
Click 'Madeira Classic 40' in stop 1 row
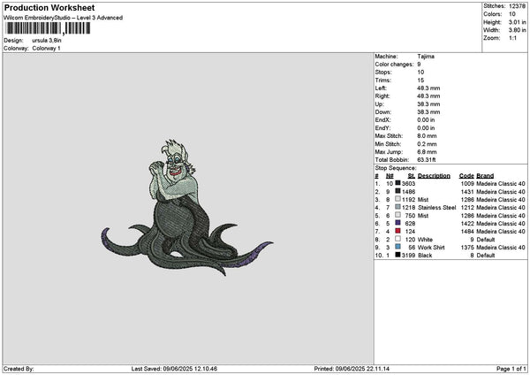click(501, 184)
